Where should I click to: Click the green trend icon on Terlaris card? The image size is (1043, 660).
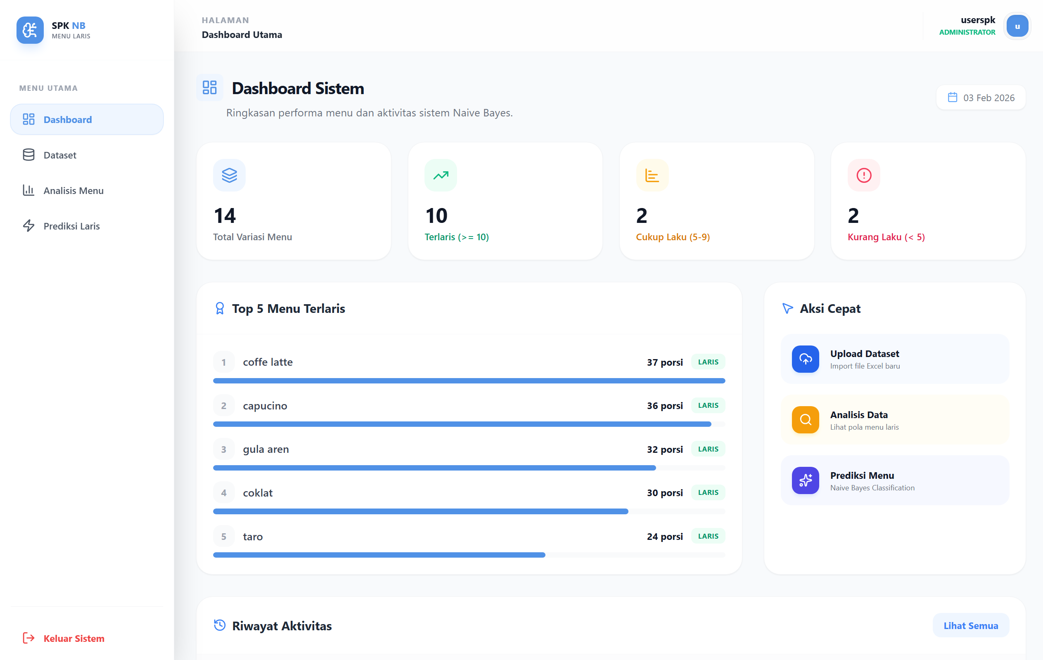click(x=441, y=175)
